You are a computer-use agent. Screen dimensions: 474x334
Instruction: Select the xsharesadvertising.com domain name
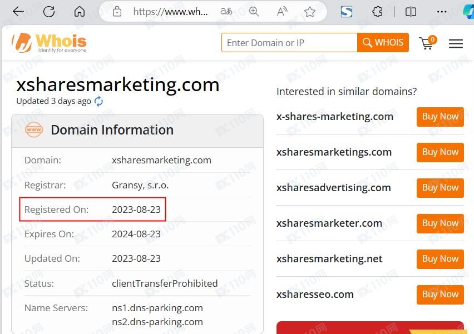(x=333, y=188)
